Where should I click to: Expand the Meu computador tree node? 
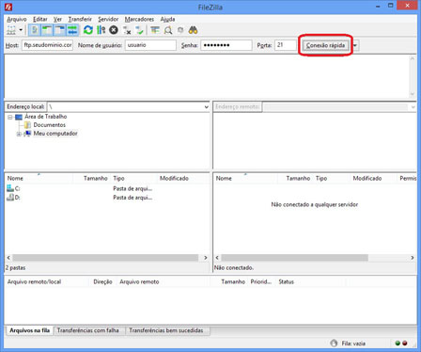pyautogui.click(x=19, y=134)
